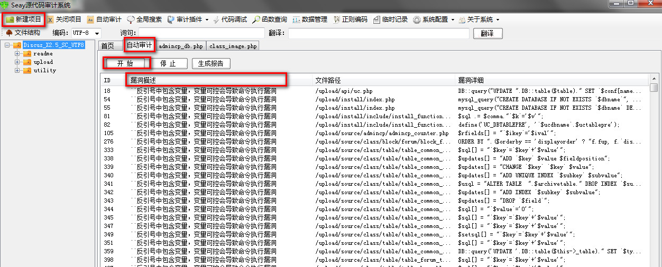
Task: Select result row with ID 398
Action: pyautogui.click(x=374, y=260)
